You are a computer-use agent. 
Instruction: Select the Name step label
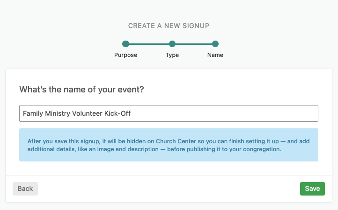click(215, 55)
